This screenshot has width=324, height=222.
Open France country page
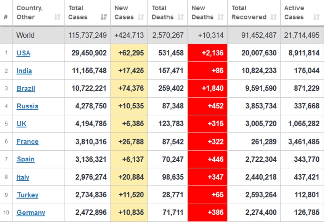[x=27, y=142]
